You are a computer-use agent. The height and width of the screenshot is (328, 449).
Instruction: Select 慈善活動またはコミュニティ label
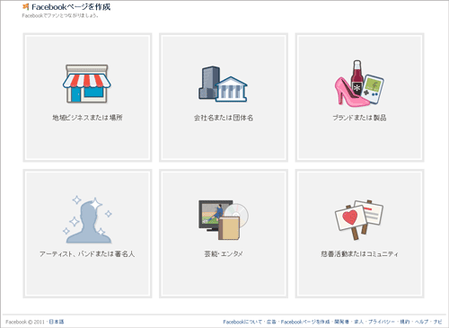click(359, 254)
